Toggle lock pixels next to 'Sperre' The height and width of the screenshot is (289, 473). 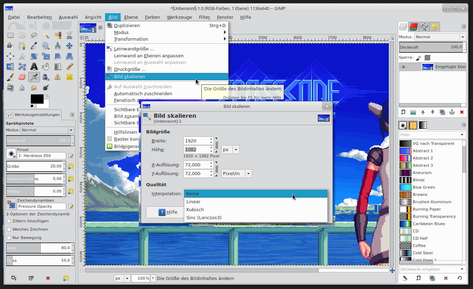click(418, 58)
